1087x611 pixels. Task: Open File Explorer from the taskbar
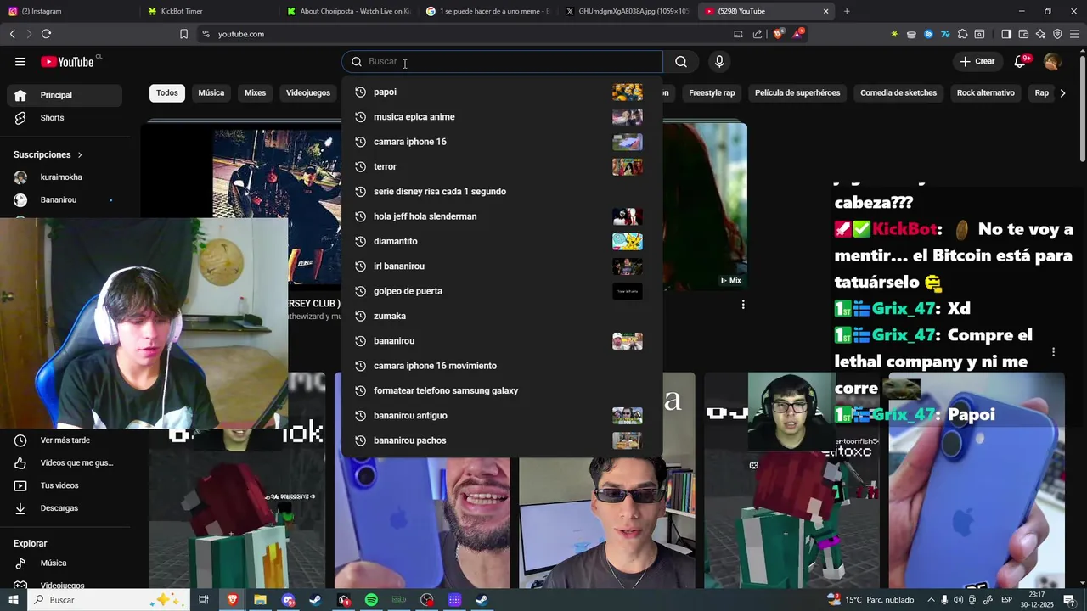pos(260,600)
